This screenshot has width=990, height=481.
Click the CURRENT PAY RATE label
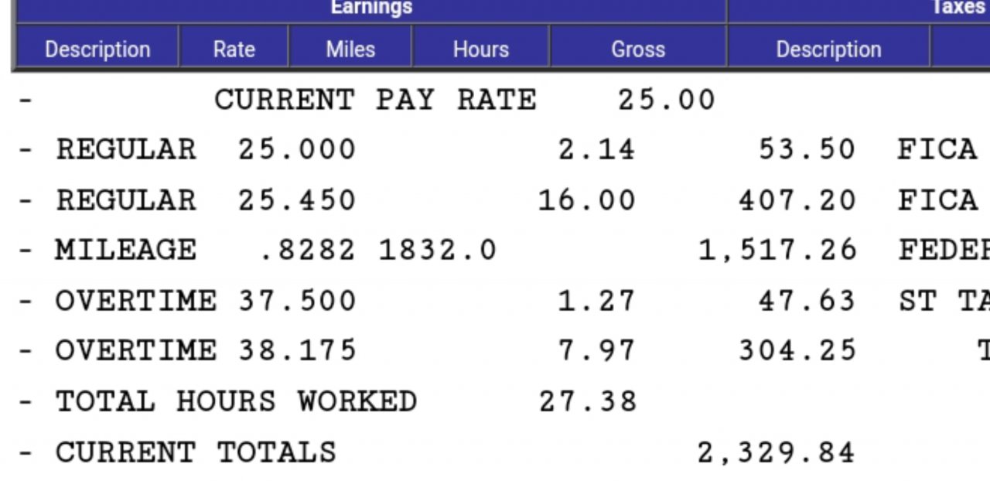(375, 100)
